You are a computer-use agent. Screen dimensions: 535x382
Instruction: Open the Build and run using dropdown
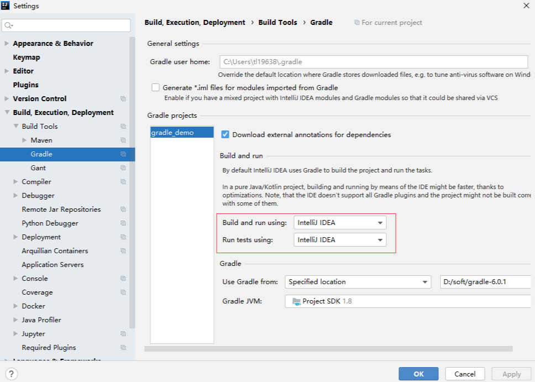click(x=340, y=223)
